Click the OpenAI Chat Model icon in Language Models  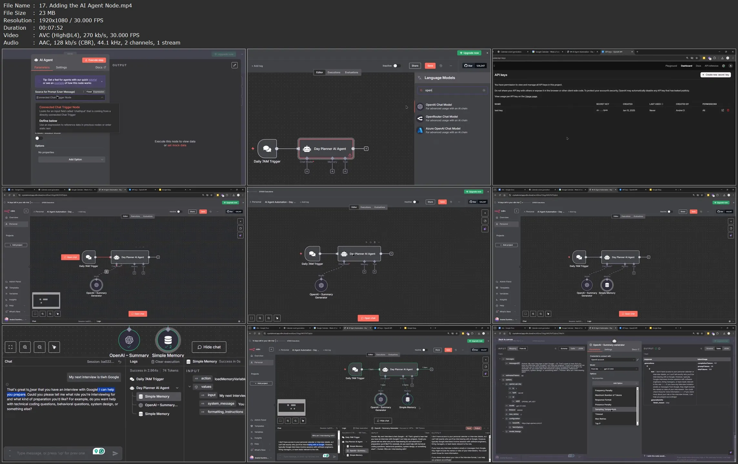coord(420,106)
